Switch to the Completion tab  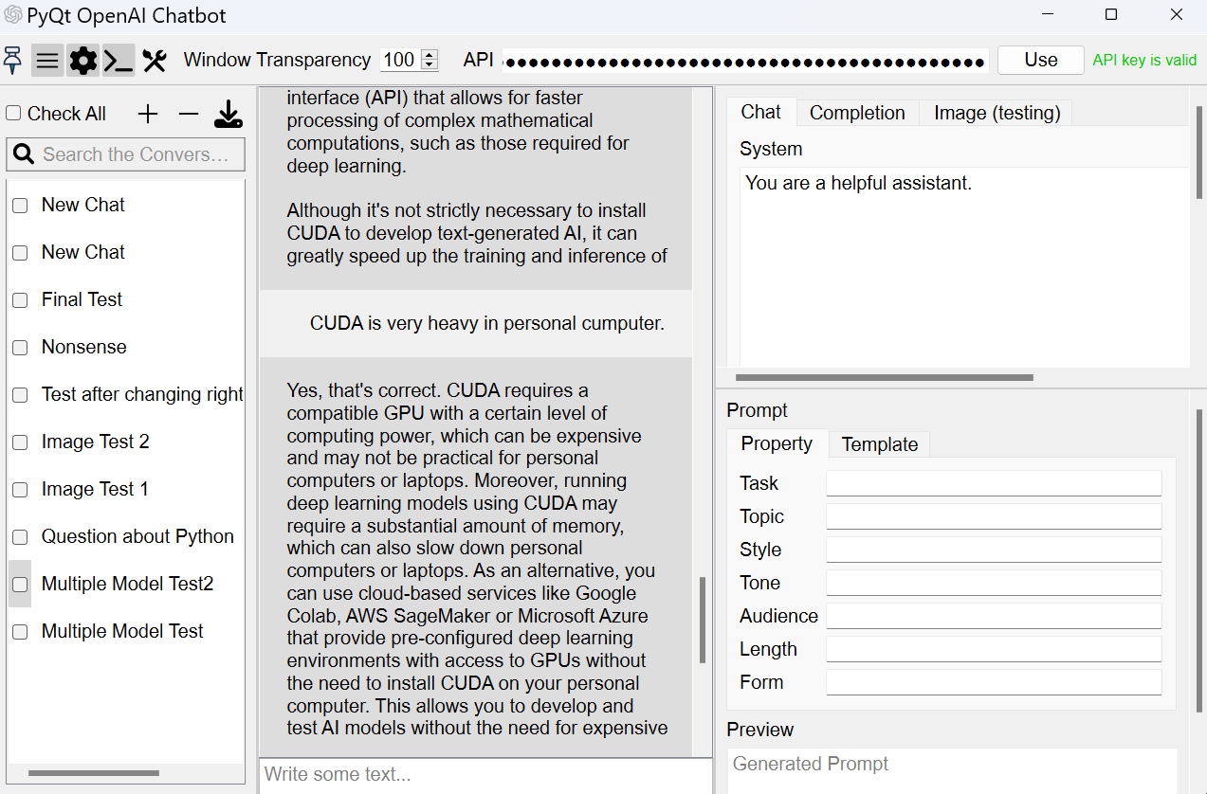click(x=857, y=113)
